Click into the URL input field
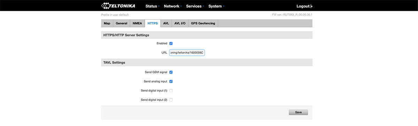This screenshot has width=418, height=126. [187, 53]
